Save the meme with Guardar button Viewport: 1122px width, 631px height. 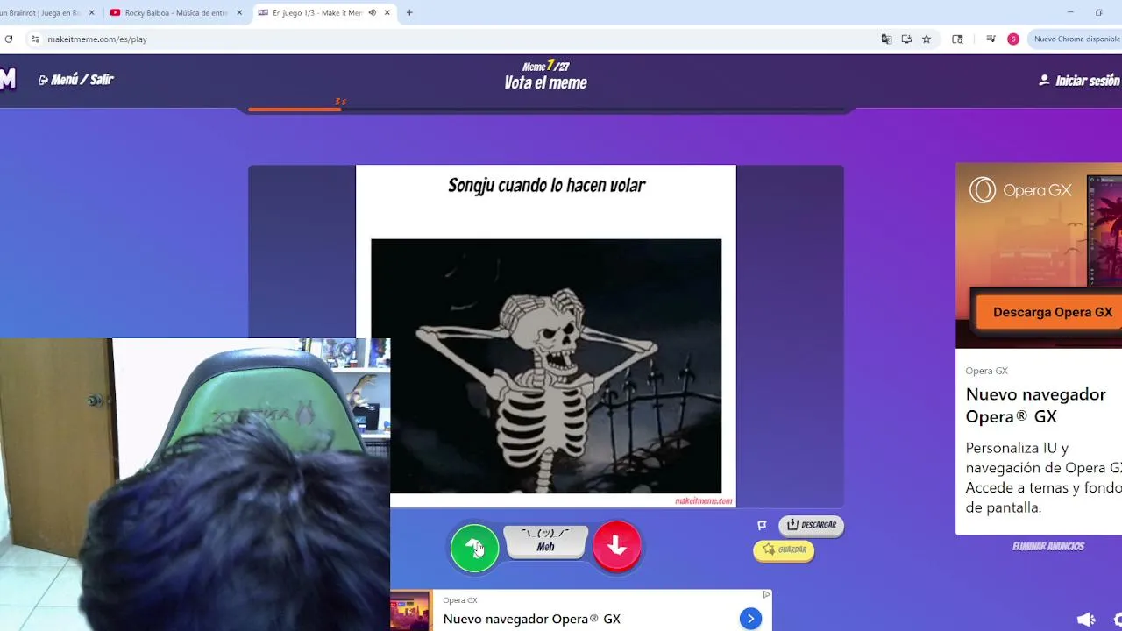(784, 549)
